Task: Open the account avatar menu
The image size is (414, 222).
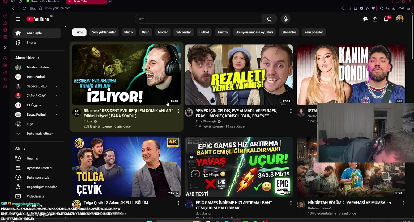Action: click(400, 19)
